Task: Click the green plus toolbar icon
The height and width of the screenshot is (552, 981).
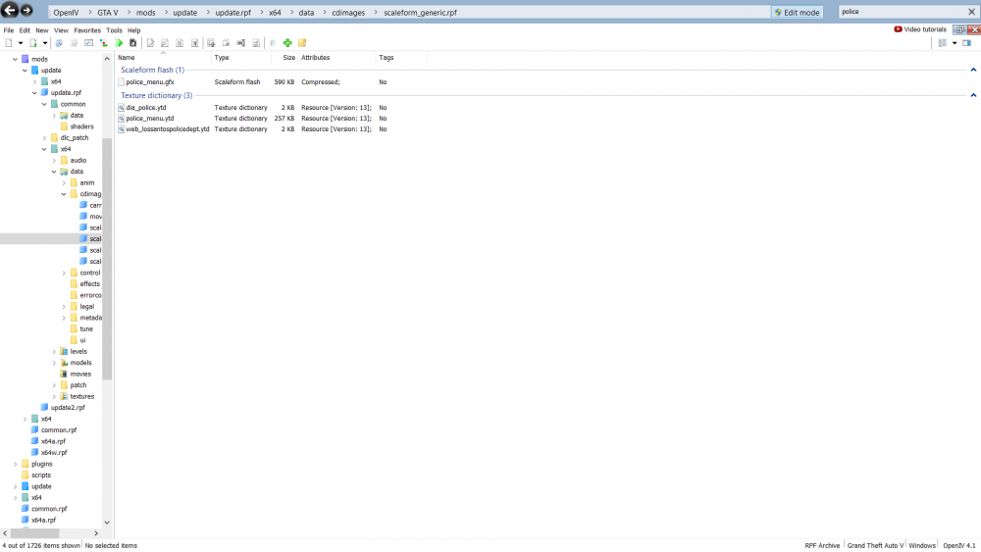Action: click(x=287, y=43)
